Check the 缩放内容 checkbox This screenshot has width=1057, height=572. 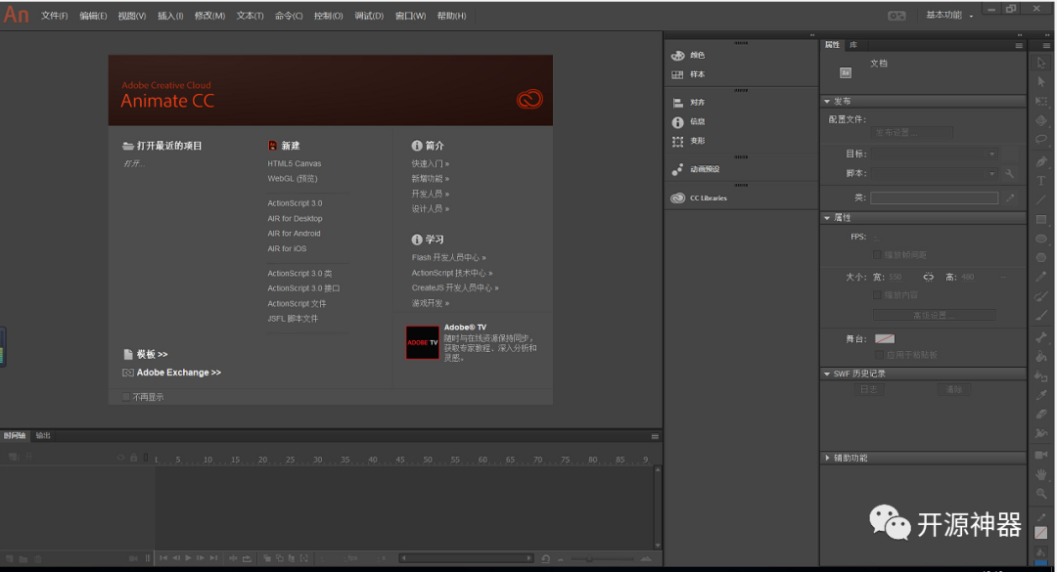click(877, 295)
